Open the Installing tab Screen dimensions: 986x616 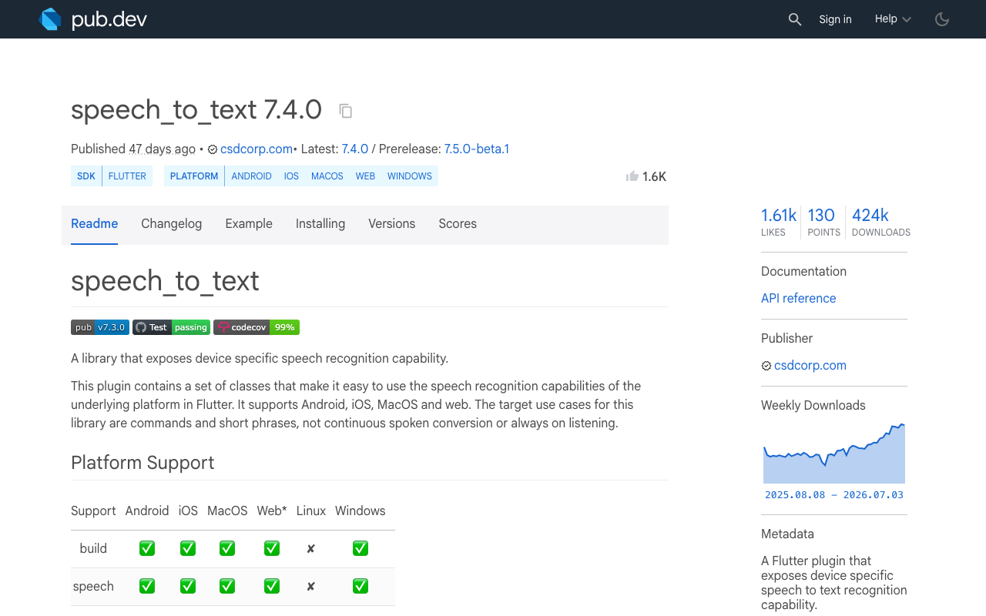click(320, 224)
